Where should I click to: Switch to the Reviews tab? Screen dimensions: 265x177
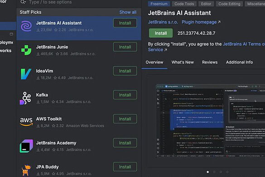[x=210, y=62]
